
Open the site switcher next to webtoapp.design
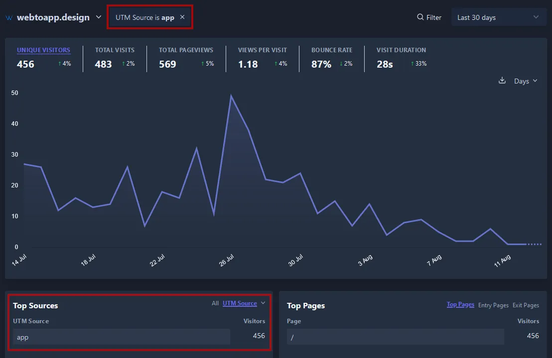(x=99, y=17)
